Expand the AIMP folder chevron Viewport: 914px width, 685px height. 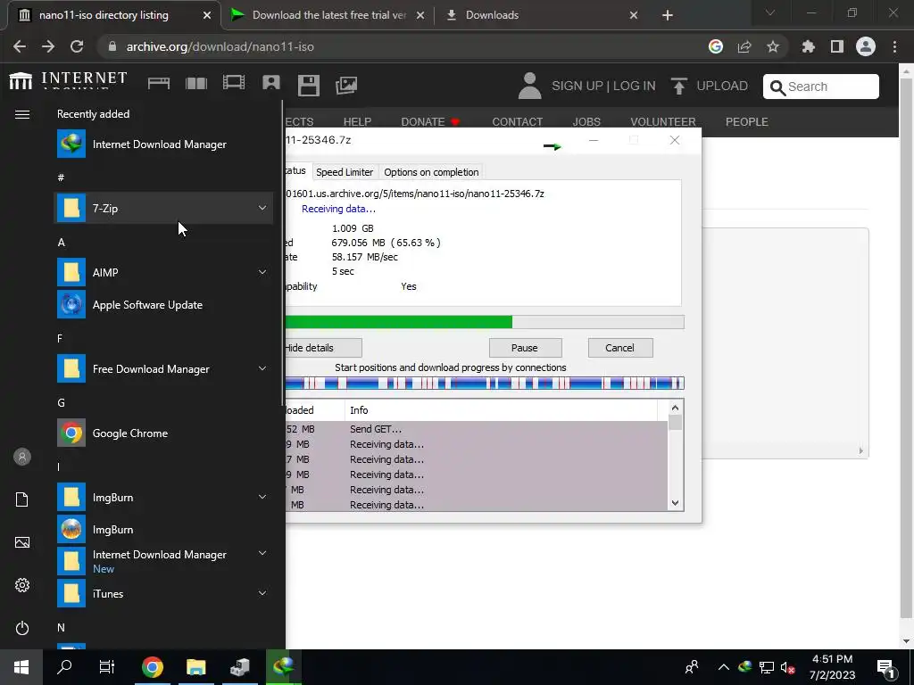pyautogui.click(x=262, y=272)
